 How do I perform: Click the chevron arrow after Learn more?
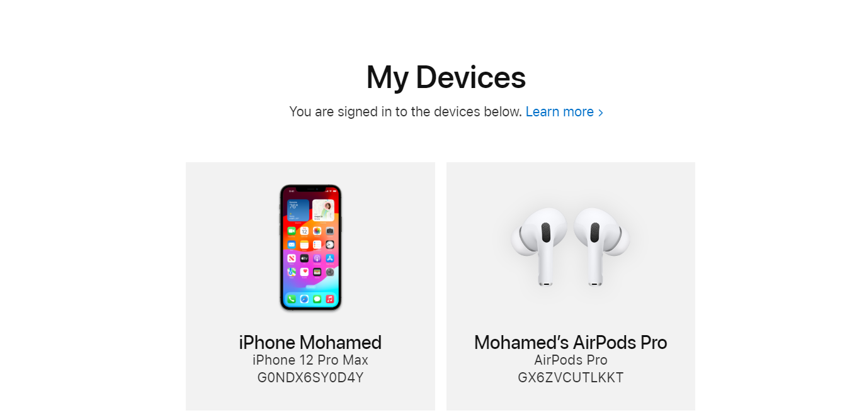tap(601, 113)
